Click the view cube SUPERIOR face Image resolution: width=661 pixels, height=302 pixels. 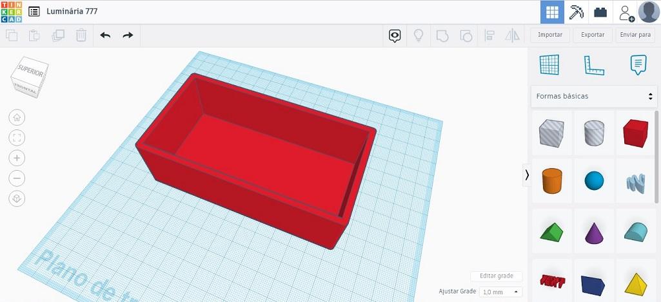coord(31,71)
